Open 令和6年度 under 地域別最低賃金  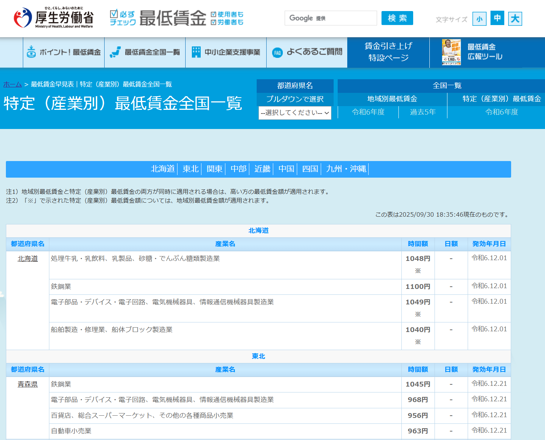coord(368,112)
